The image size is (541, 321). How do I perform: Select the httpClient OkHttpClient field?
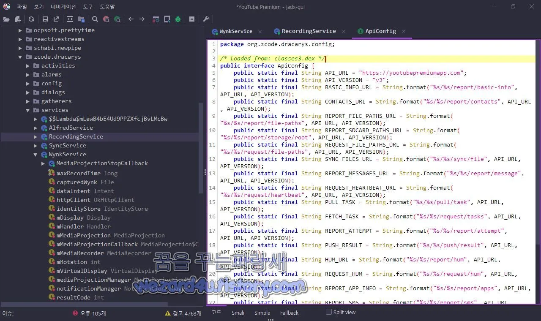coord(96,200)
